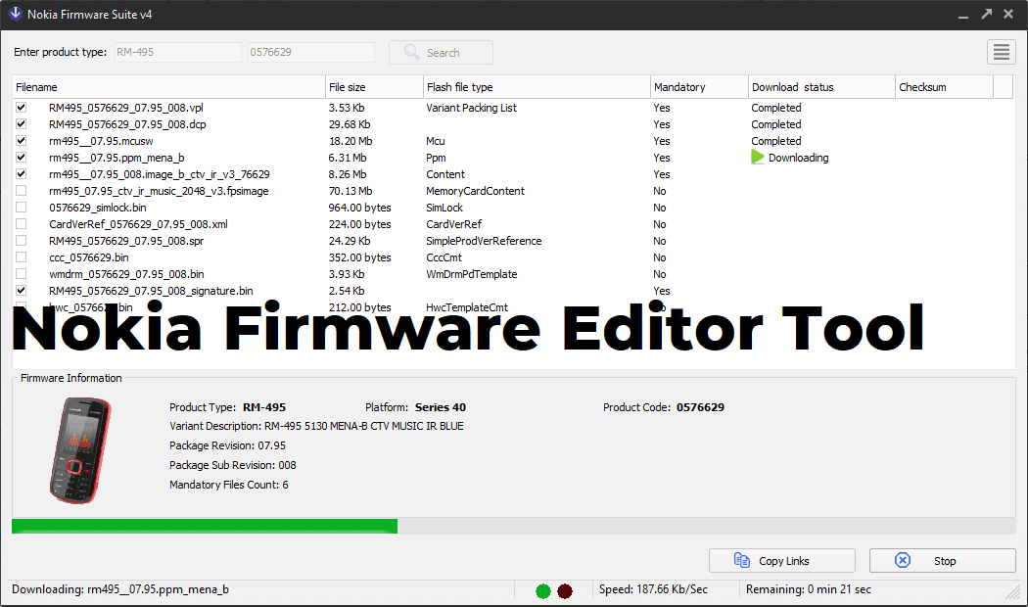Sort by File size column header
This screenshot has height=607, width=1028.
point(374,87)
